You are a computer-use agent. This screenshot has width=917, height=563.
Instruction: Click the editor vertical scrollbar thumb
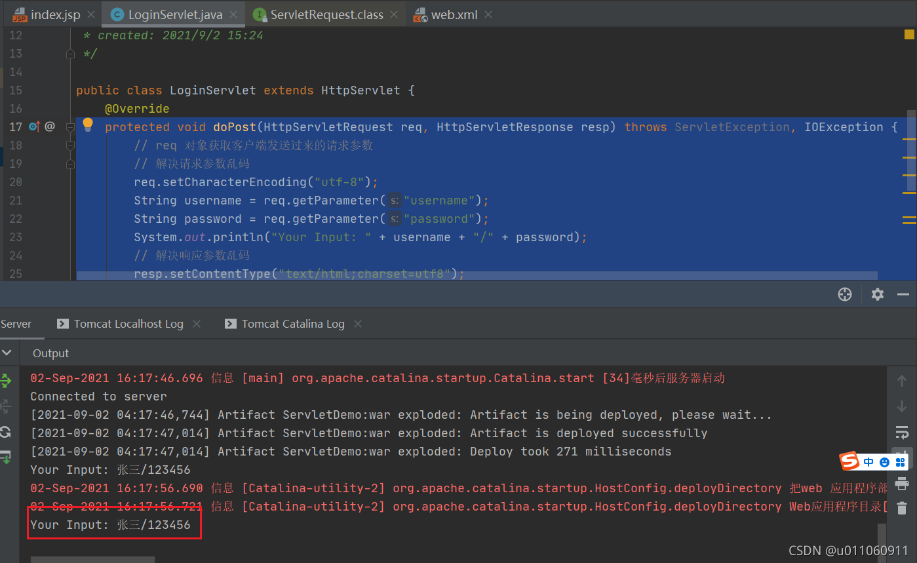tap(911, 151)
